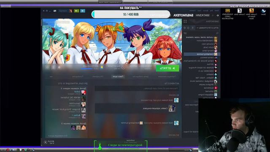270x152 pixels.
Task: Click the white back navigation arrow
Action: tap(218, 15)
